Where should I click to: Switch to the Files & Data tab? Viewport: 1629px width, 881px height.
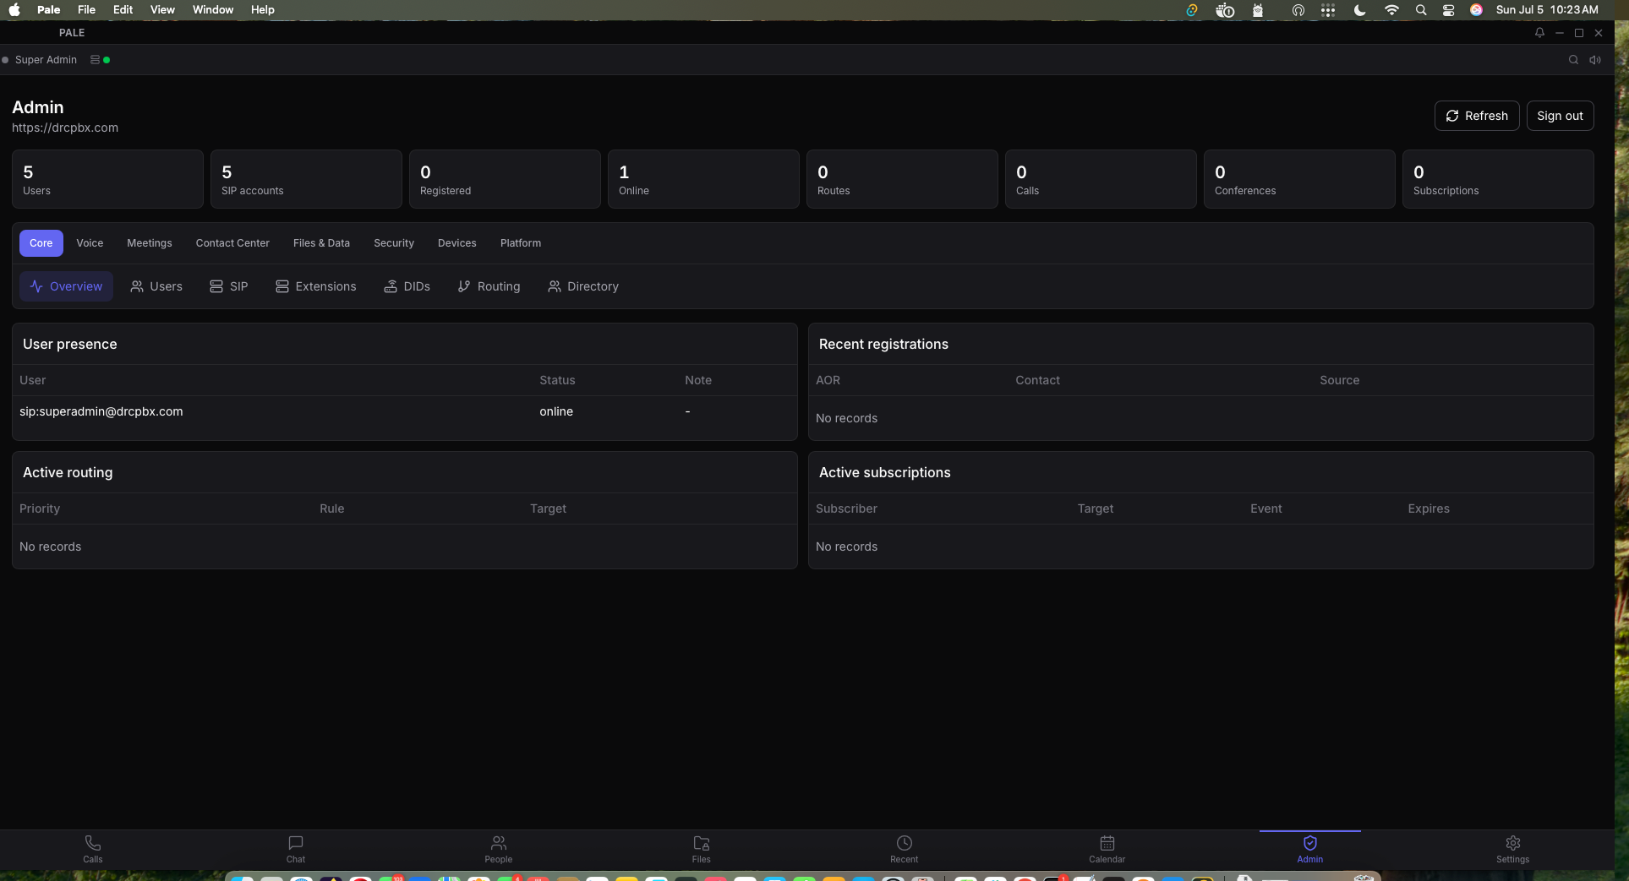pos(321,243)
